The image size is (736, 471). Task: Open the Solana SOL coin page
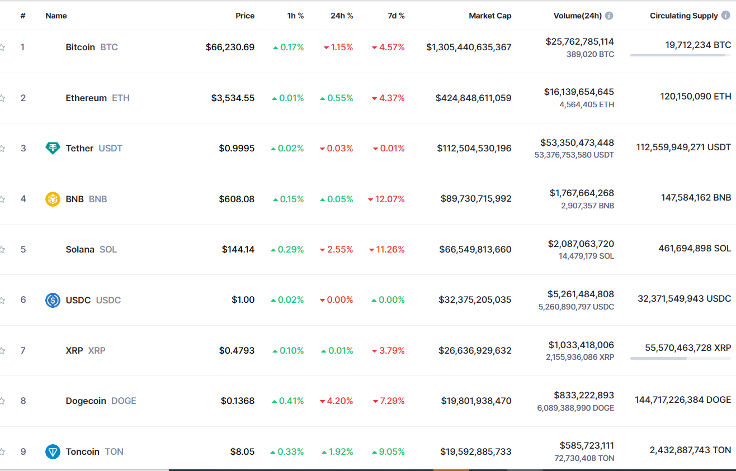pyautogui.click(x=91, y=249)
